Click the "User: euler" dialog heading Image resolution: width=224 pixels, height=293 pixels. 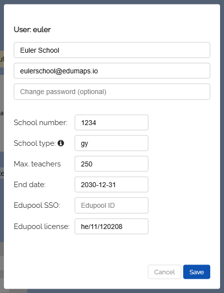32,30
